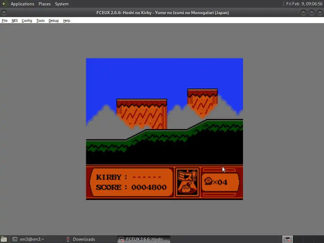Open the Tools menu
Screen dimensions: 324x243
coord(40,21)
